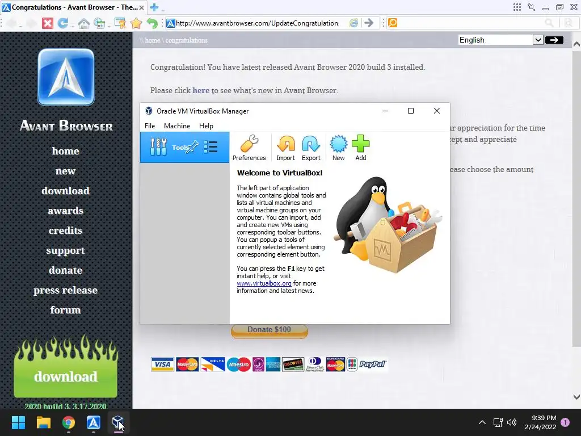581x436 pixels.
Task: Open File Explorer from taskbar
Action: [x=43, y=422]
